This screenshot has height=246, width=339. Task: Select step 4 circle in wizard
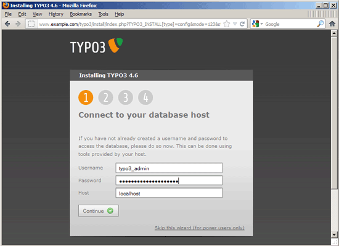145,97
